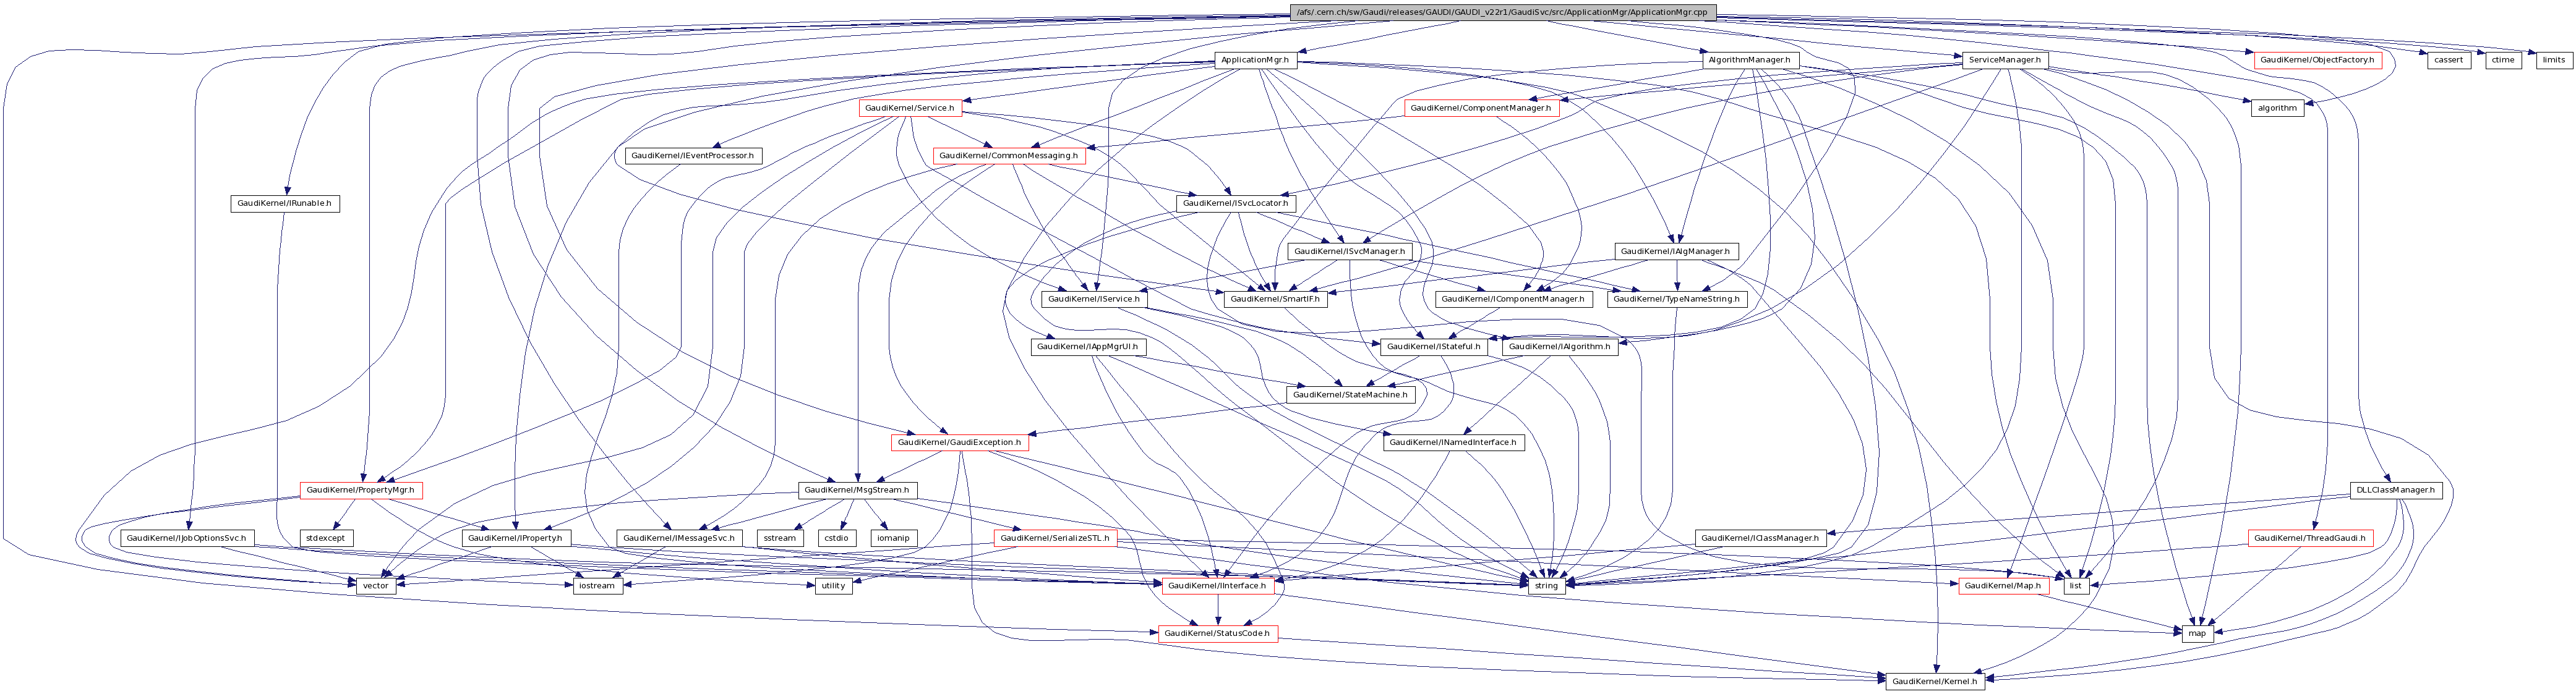
Task: Click the GaudiKernel/ThreadGaudi.h node
Action: [x=2309, y=538]
